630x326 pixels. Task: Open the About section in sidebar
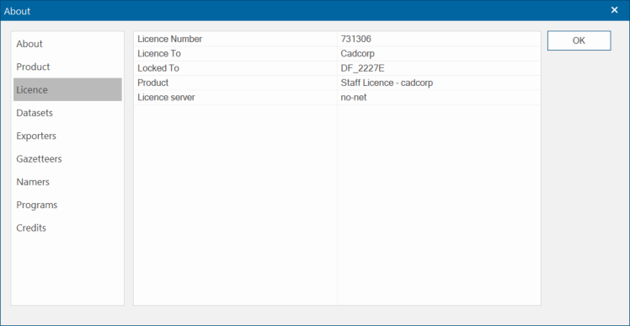click(67, 44)
